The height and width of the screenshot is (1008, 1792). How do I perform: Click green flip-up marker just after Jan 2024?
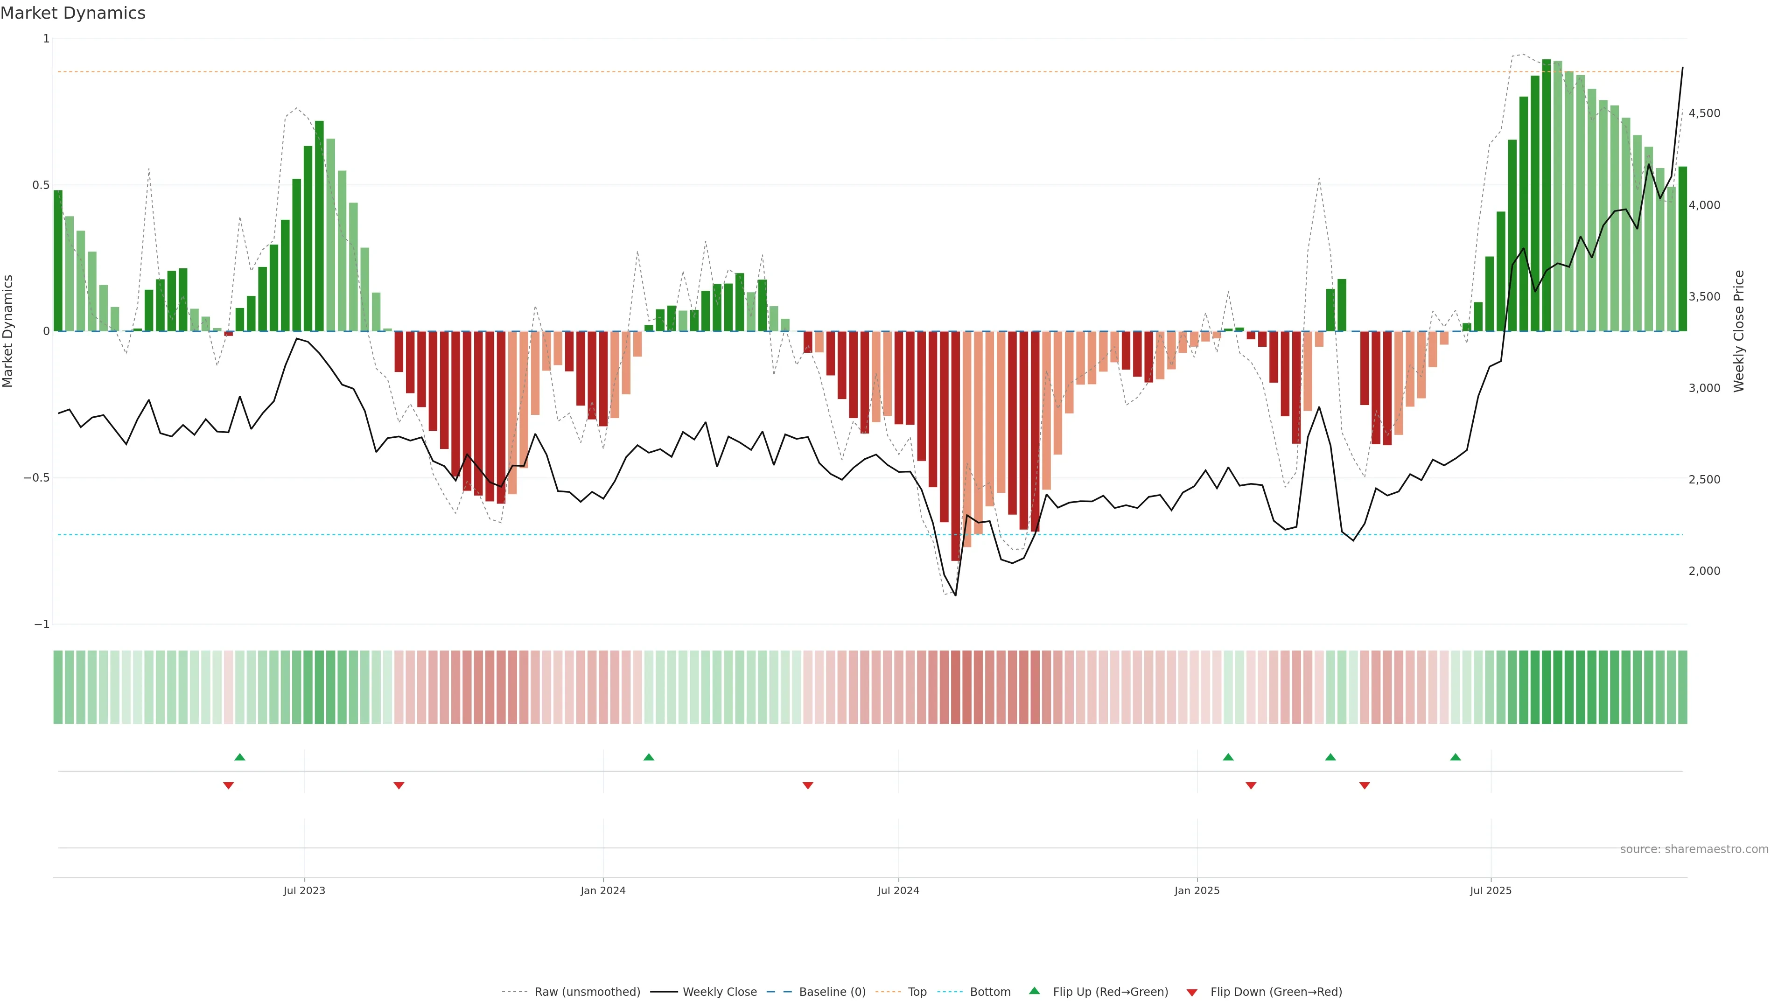coord(648,757)
